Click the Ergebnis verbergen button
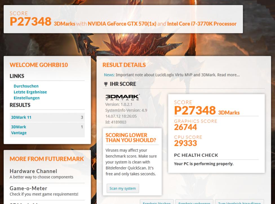Viewport: 275px width, 204px height. click(194, 202)
